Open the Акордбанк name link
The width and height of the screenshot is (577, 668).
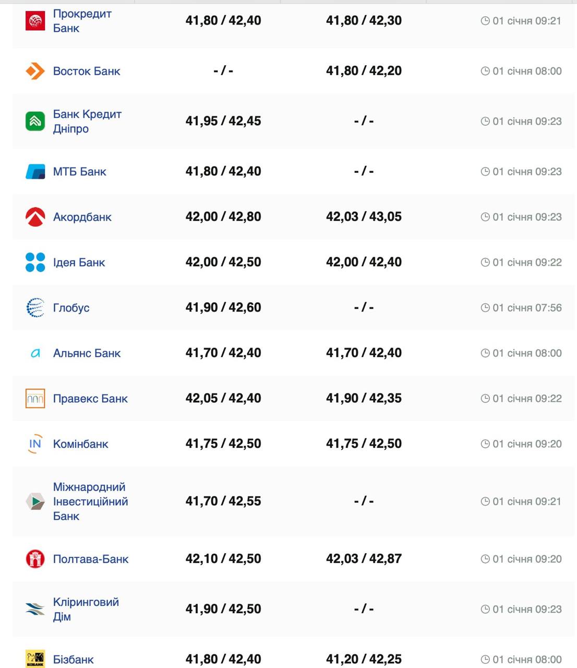[82, 217]
